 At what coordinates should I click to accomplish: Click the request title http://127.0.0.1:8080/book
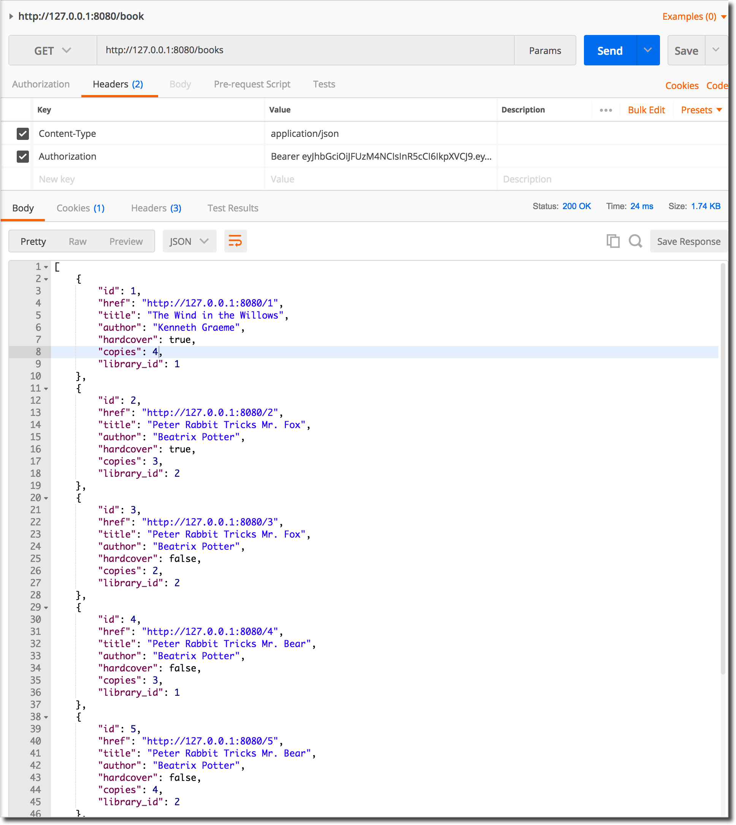(81, 16)
